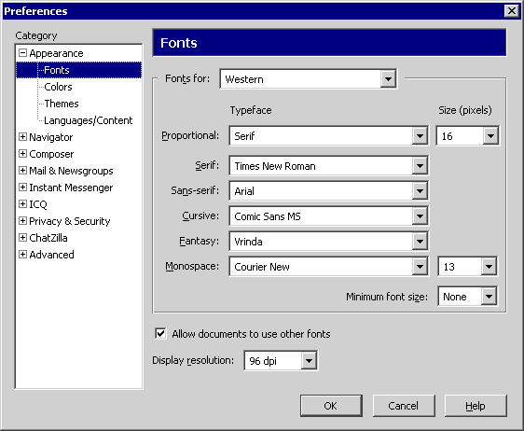Open Monospace Courier New dropdown
Viewport: 524px width, 431px height.
tap(328, 267)
